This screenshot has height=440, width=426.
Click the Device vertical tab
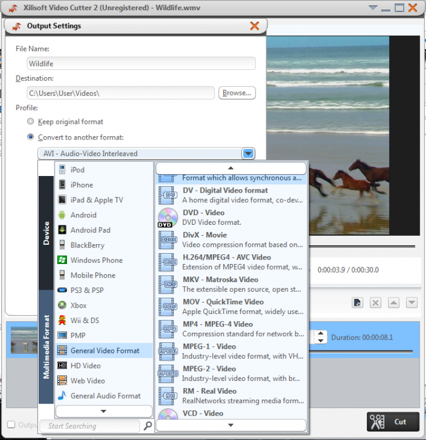pyautogui.click(x=46, y=233)
